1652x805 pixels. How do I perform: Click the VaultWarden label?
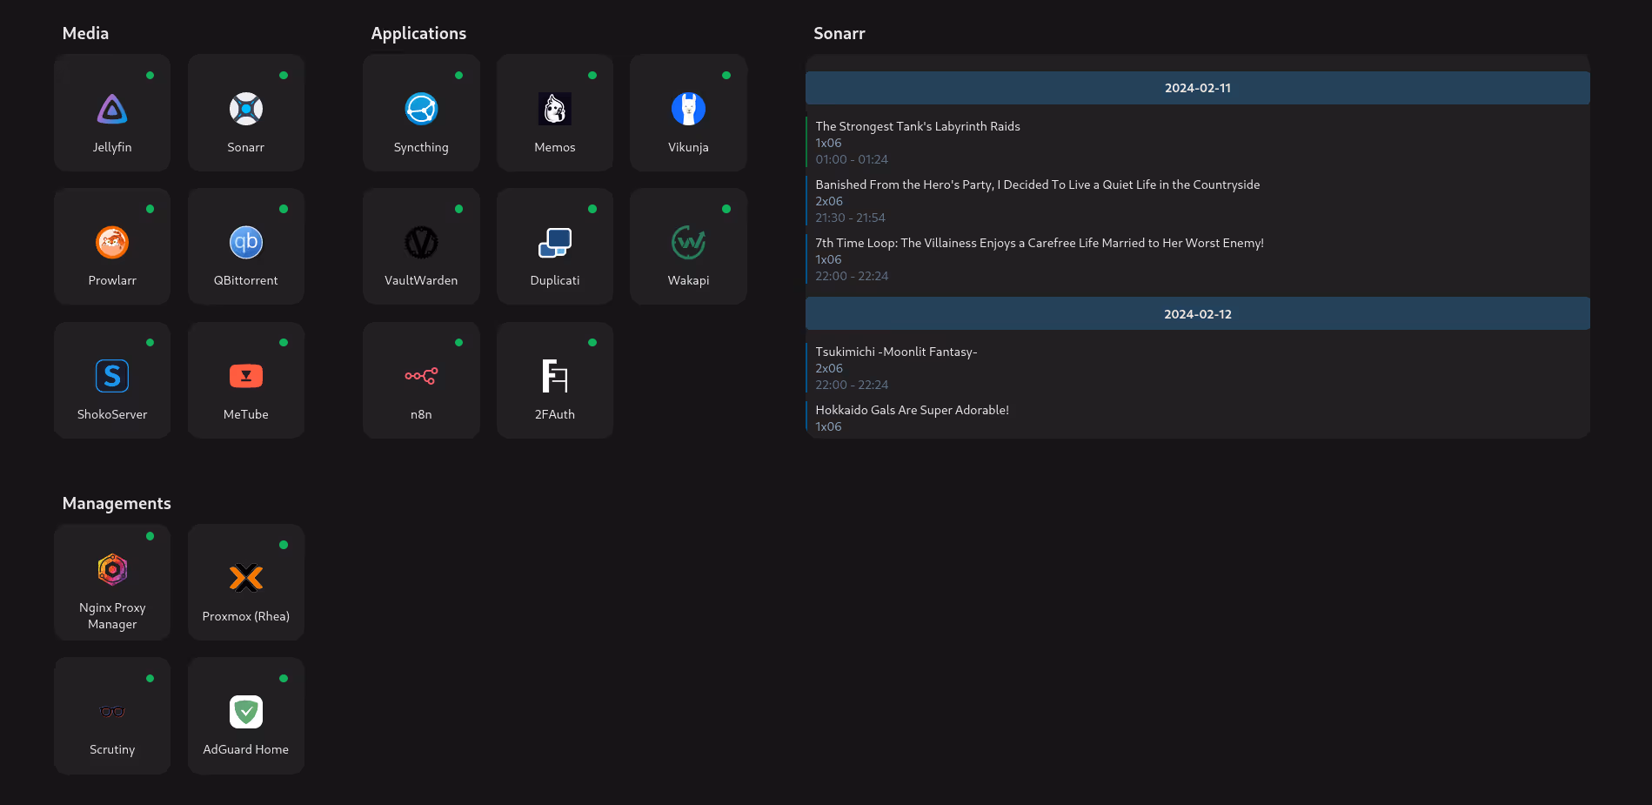(x=421, y=280)
